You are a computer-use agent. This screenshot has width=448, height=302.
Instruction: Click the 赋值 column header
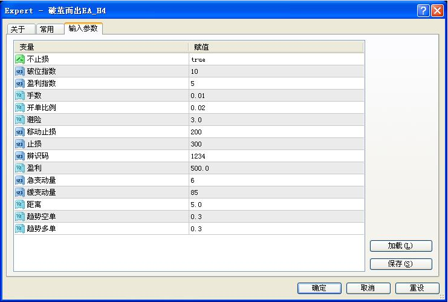276,47
